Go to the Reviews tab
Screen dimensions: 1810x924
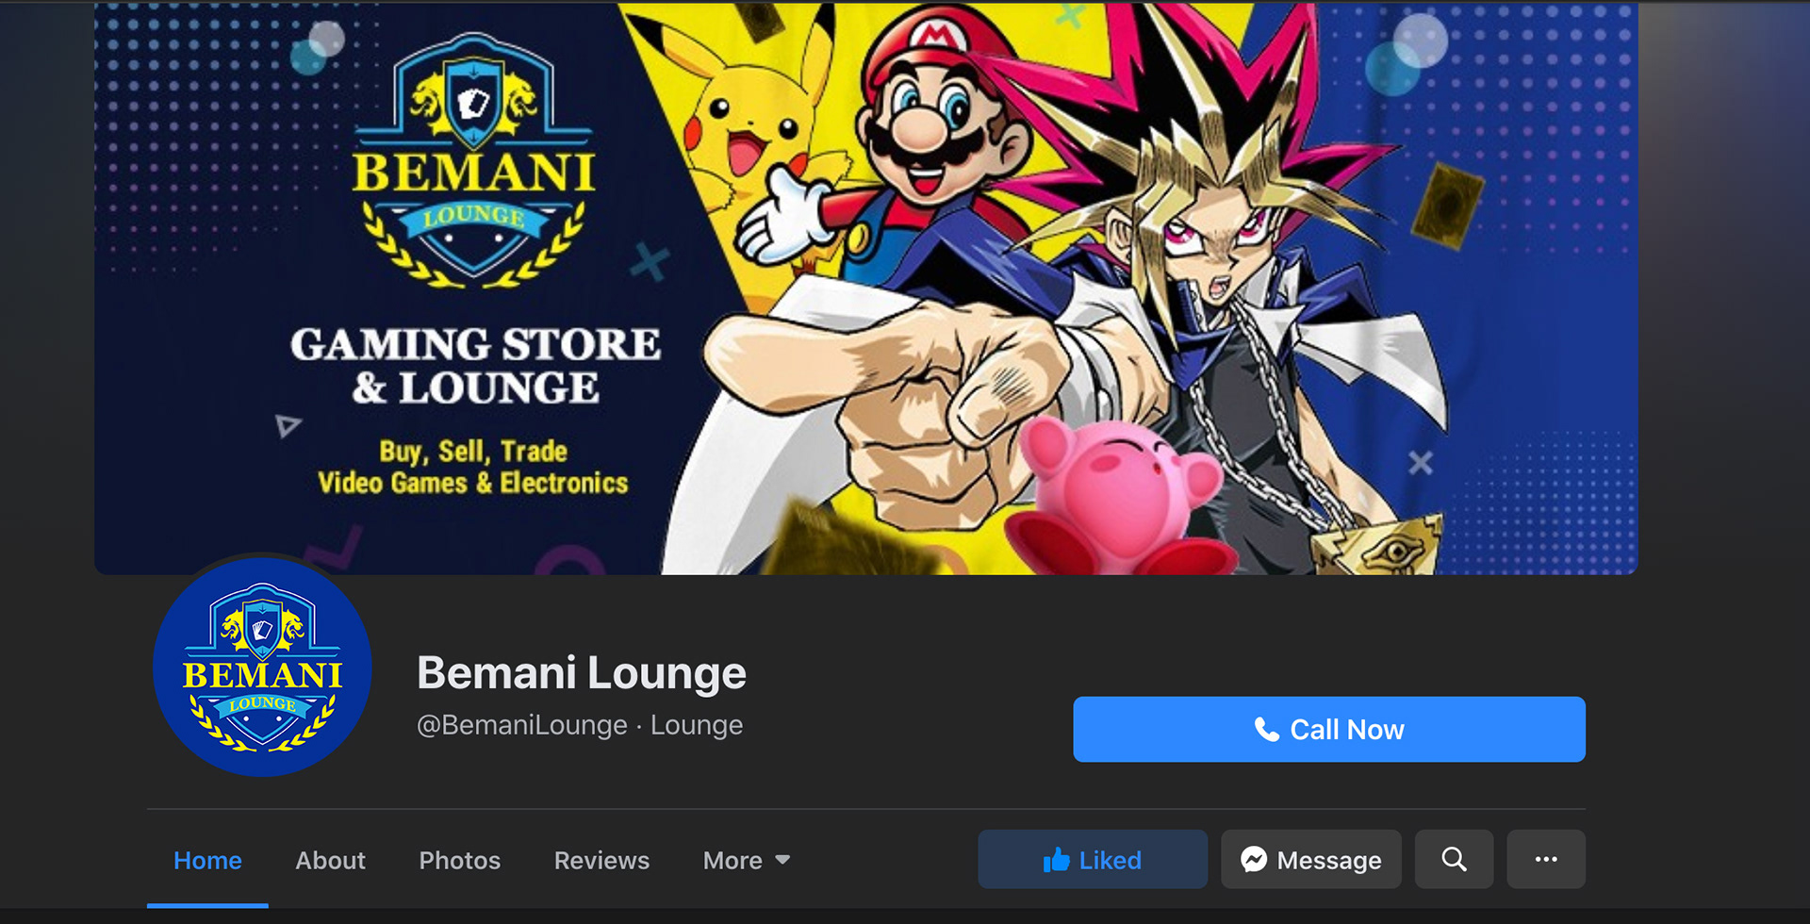click(x=601, y=860)
